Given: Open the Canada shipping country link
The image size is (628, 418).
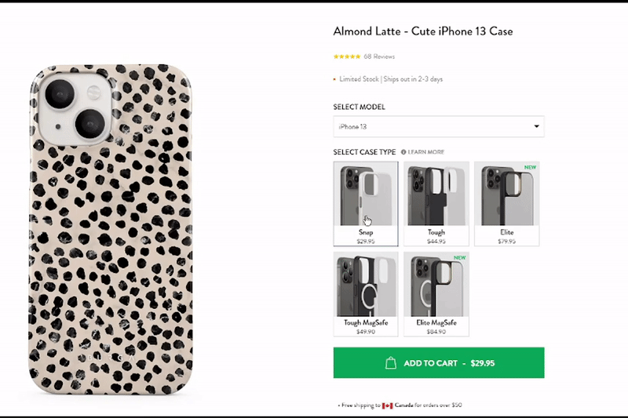Looking at the screenshot, I should tap(403, 405).
